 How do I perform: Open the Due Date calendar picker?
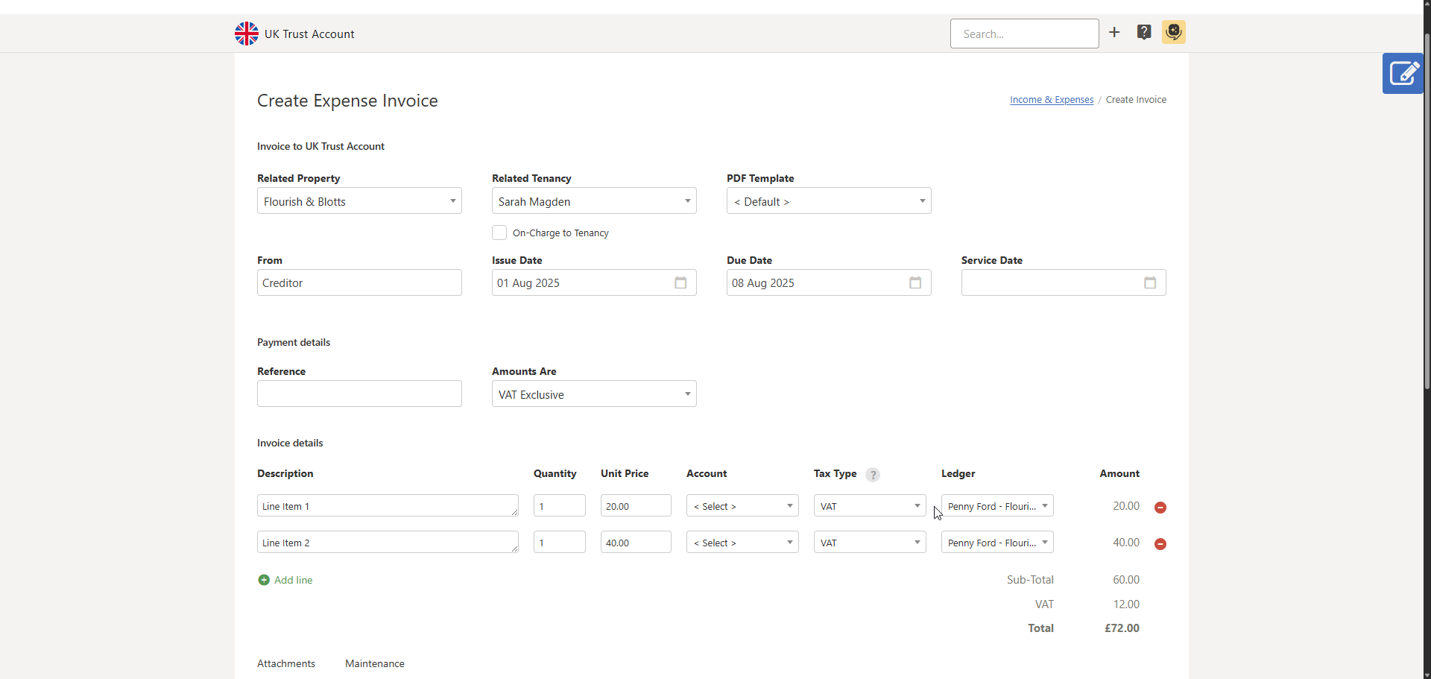click(915, 283)
